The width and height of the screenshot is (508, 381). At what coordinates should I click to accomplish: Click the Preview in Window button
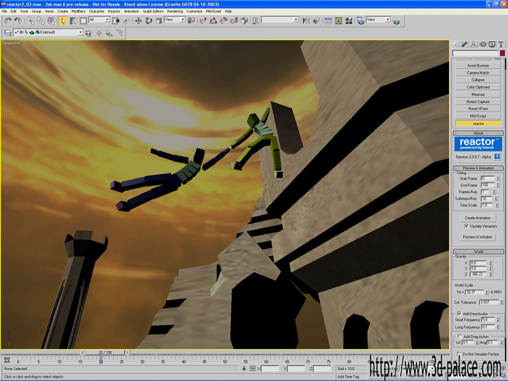pyautogui.click(x=478, y=237)
